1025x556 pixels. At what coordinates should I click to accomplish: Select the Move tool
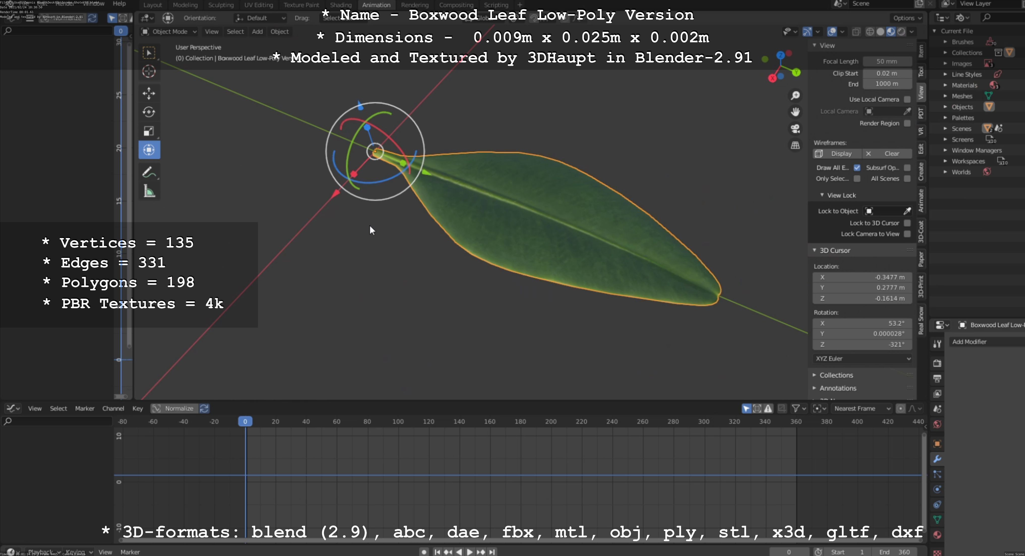[x=149, y=94]
